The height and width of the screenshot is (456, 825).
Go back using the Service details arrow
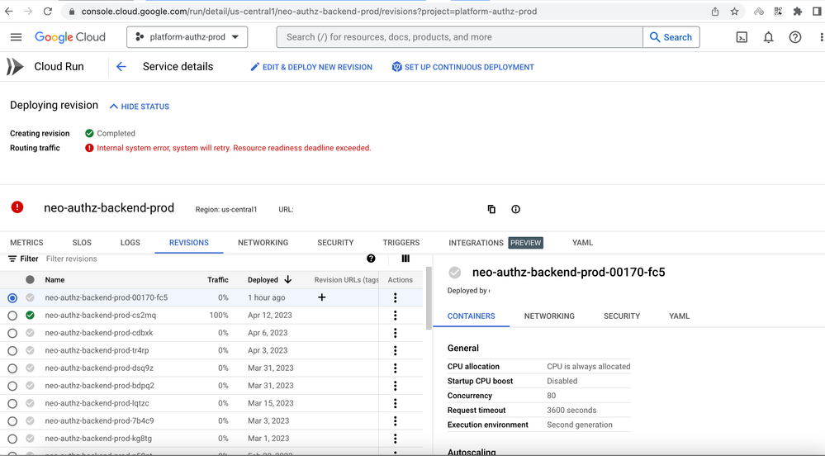[121, 66]
